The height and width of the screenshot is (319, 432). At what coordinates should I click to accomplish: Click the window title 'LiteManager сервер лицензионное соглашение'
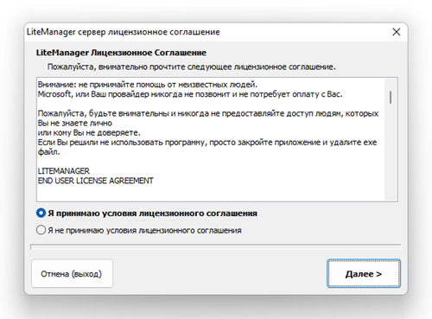(x=124, y=32)
